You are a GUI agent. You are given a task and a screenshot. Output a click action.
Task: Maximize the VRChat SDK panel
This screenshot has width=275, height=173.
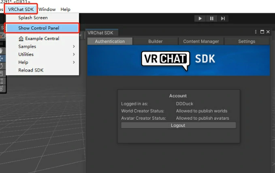click(x=262, y=32)
